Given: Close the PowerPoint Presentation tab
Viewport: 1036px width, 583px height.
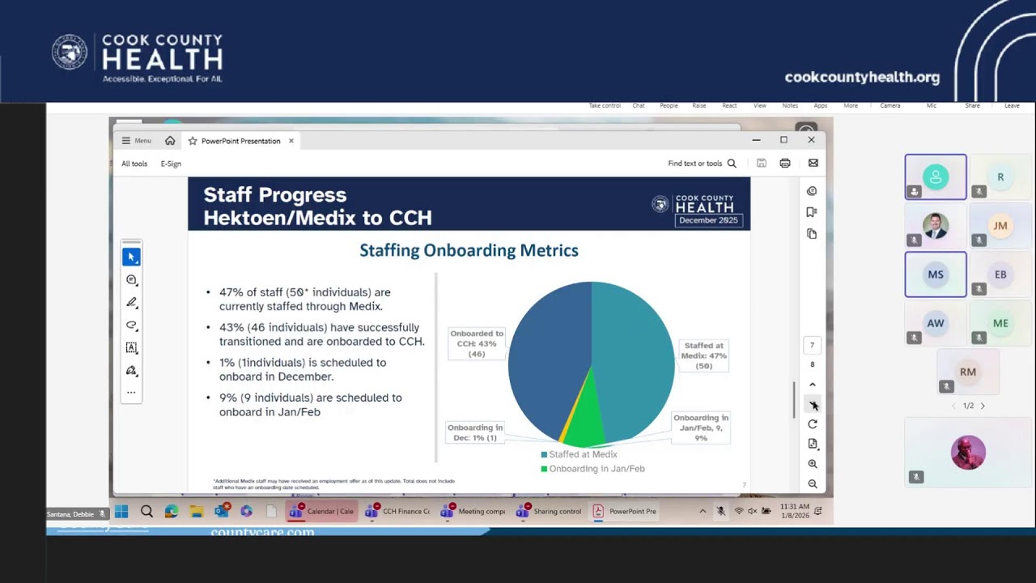Looking at the screenshot, I should [x=291, y=141].
